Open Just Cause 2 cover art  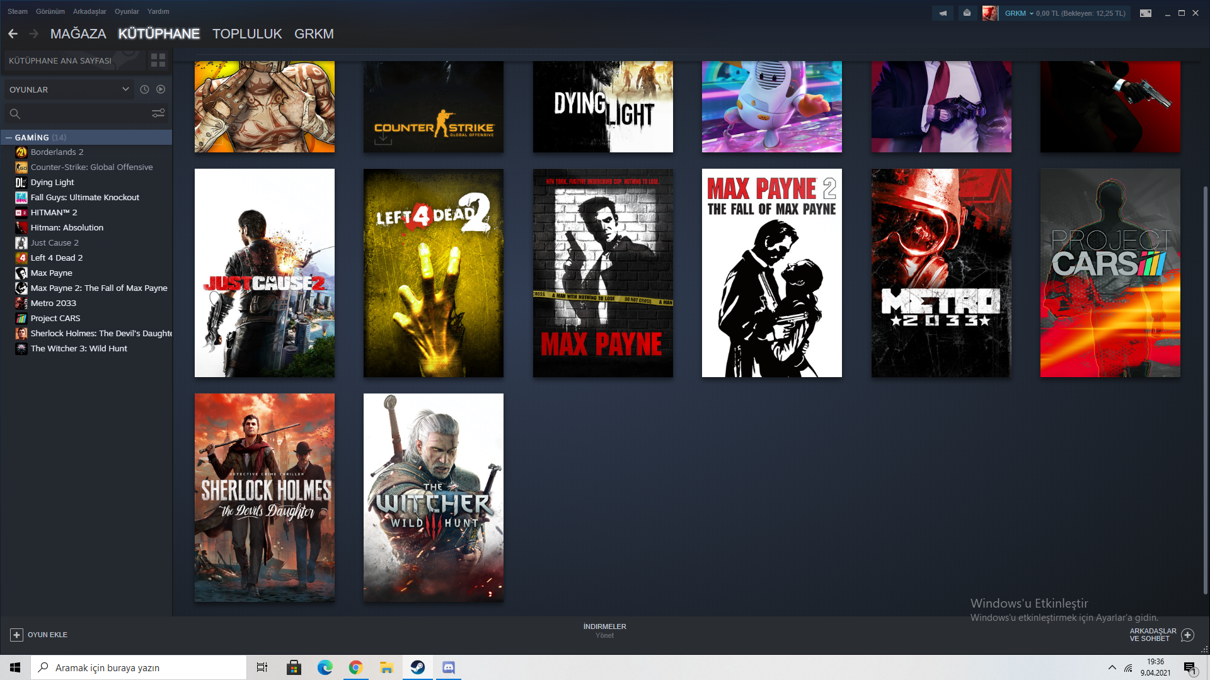265,273
